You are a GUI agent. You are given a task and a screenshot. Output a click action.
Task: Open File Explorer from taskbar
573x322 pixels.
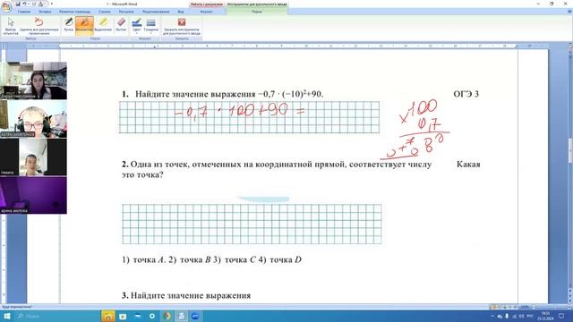tap(108, 316)
